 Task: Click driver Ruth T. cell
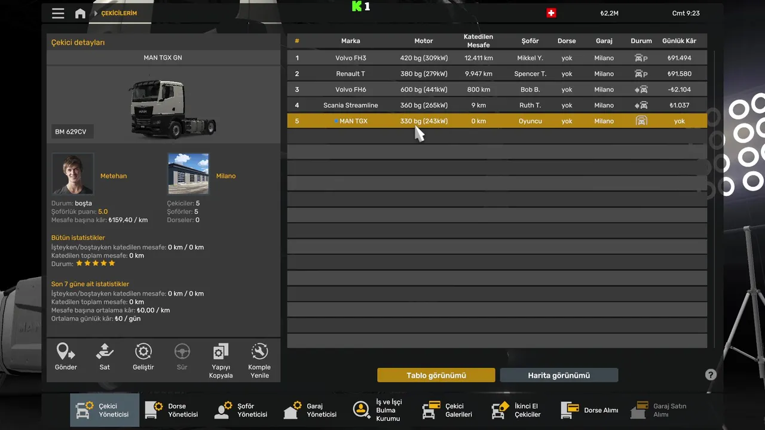[530, 105]
